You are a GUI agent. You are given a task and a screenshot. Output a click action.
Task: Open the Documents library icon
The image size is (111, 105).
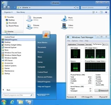(29, 19)
